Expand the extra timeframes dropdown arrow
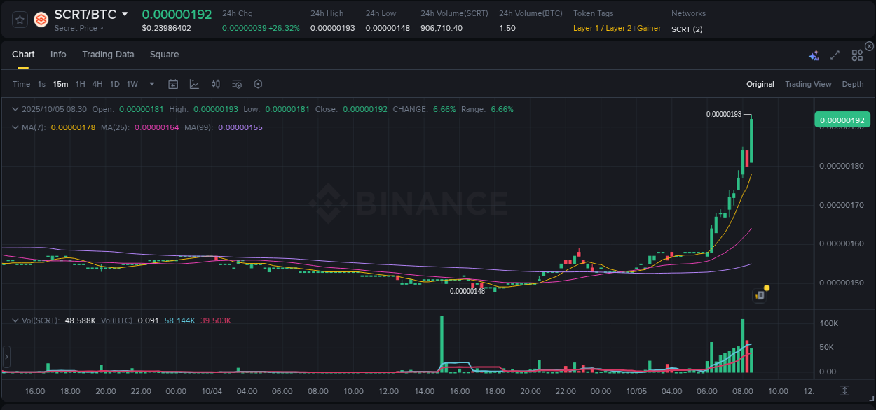The height and width of the screenshot is (410, 876). (x=151, y=84)
